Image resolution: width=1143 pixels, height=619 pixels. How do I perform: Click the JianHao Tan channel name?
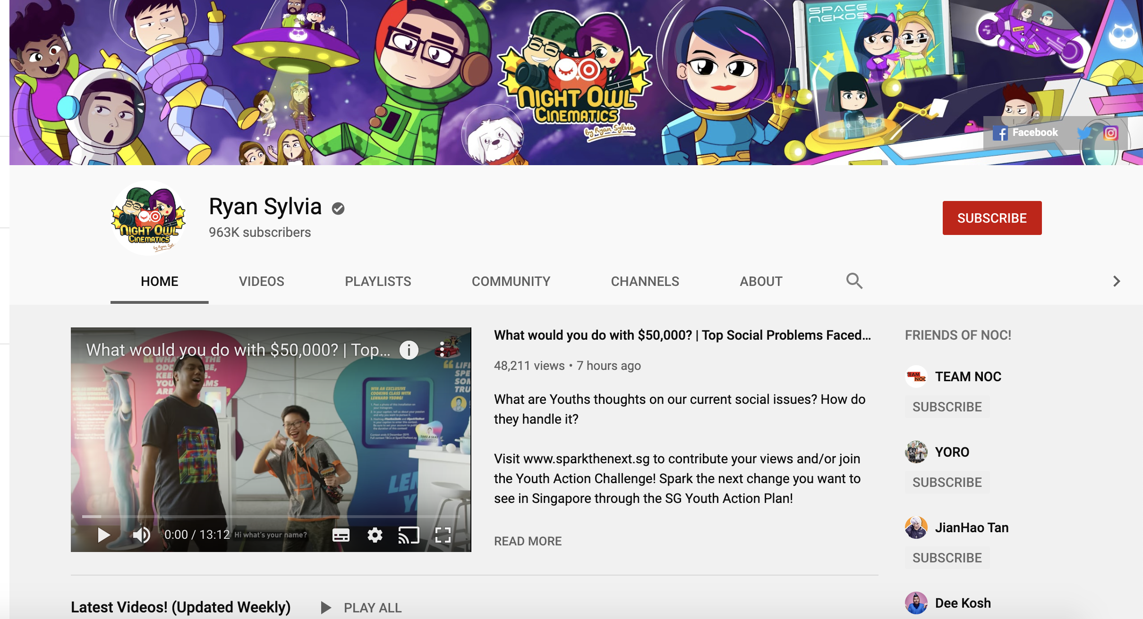point(972,527)
